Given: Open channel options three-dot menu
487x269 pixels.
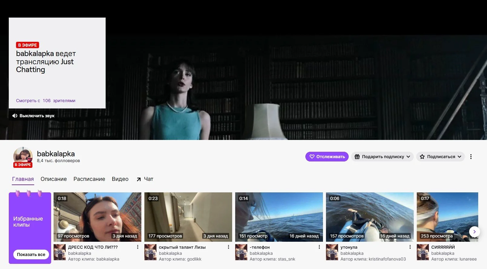Looking at the screenshot, I should click(471, 157).
